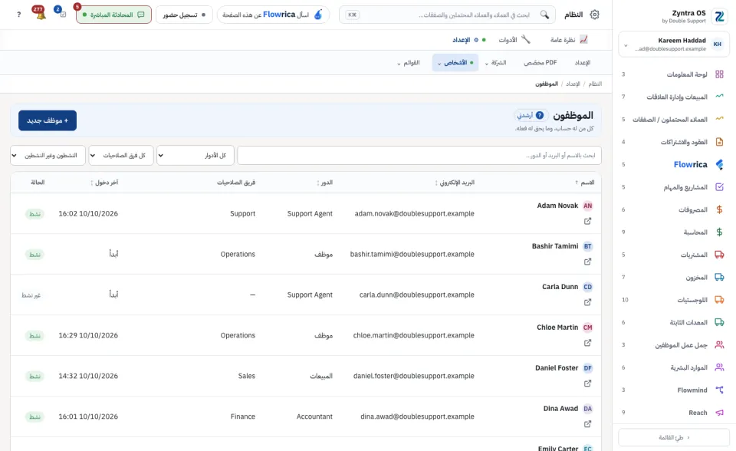Open Flowmind in the sidebar
Viewport: 736px width, 451px height.
(x=674, y=390)
